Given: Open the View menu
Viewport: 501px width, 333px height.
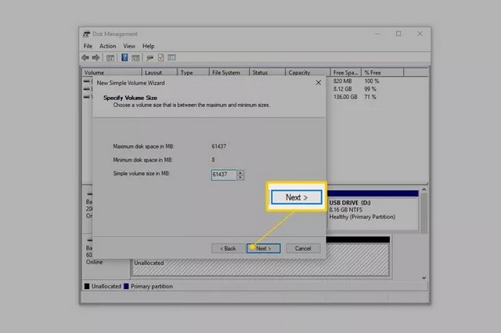Looking at the screenshot, I should 128,46.
